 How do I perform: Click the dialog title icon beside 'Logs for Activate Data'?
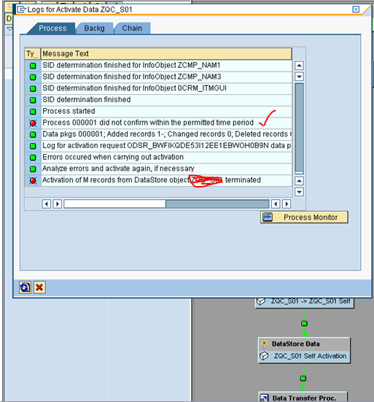21,9
